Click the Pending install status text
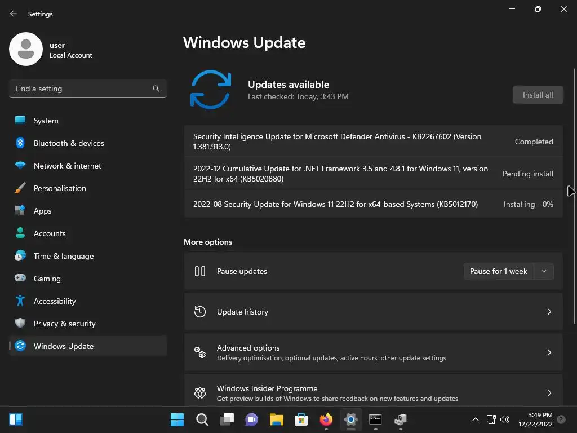 (527, 174)
